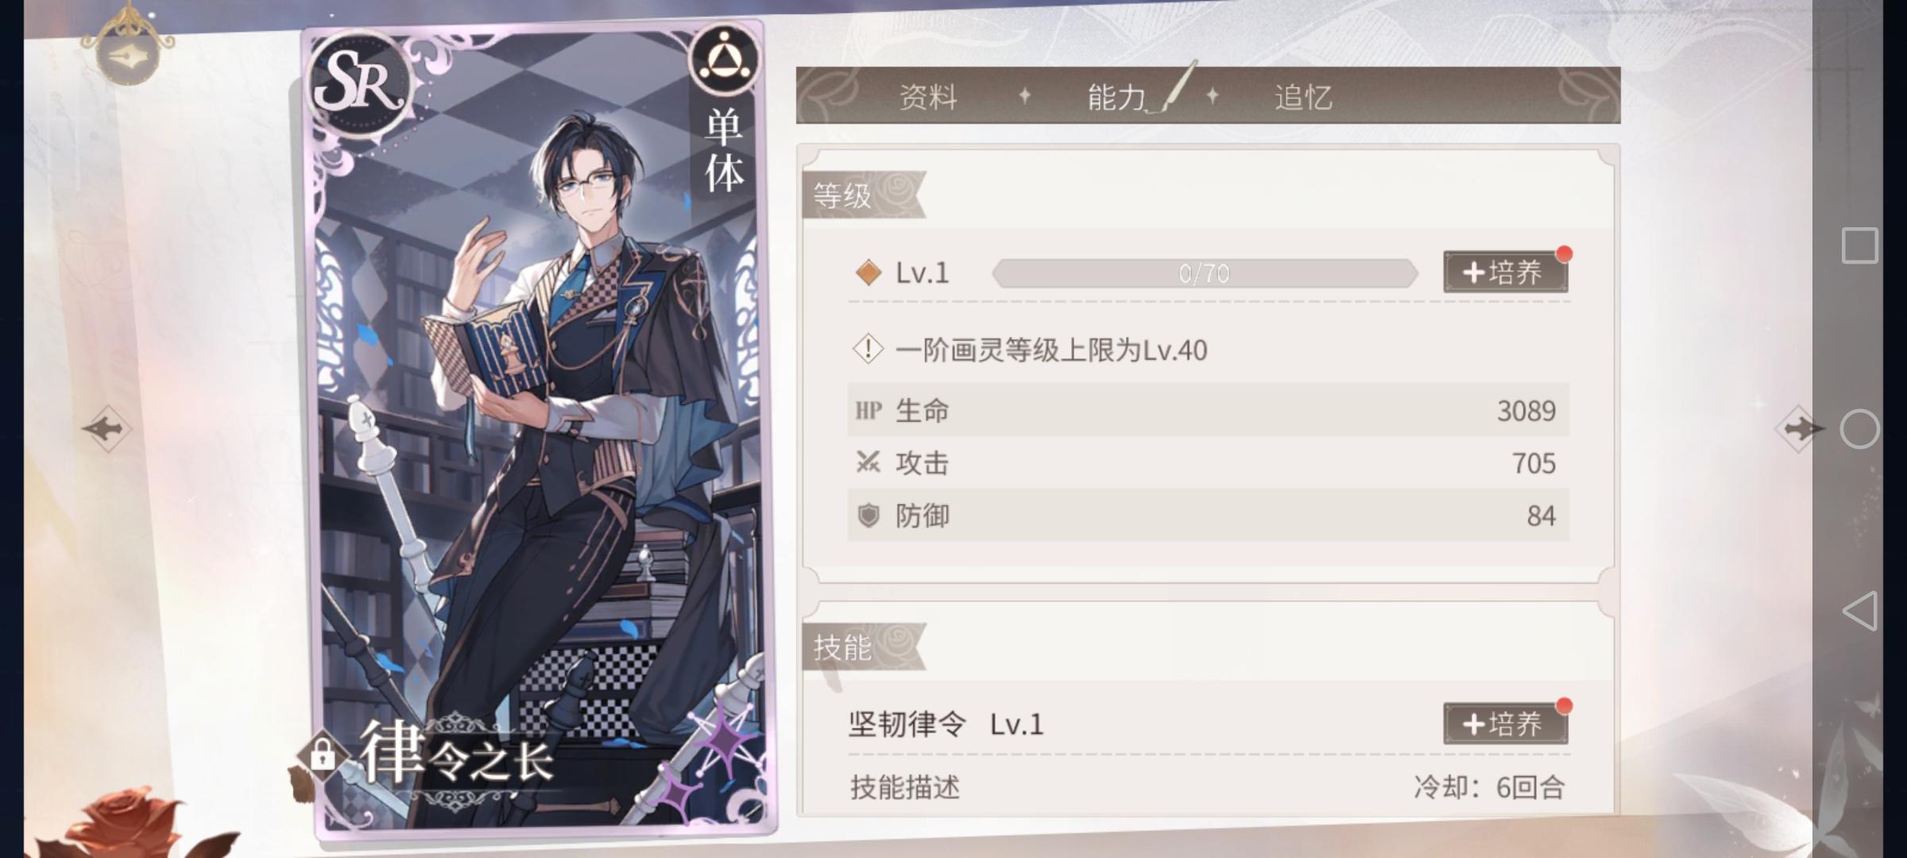Go to next card with right arrow
Image resolution: width=1907 pixels, height=858 pixels.
(1800, 429)
